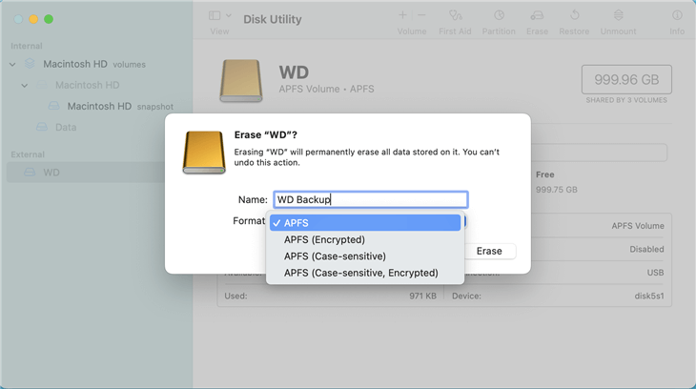Select the disk icon beside Macintosh HD snapshot
The height and width of the screenshot is (389, 696).
pyautogui.click(x=53, y=106)
